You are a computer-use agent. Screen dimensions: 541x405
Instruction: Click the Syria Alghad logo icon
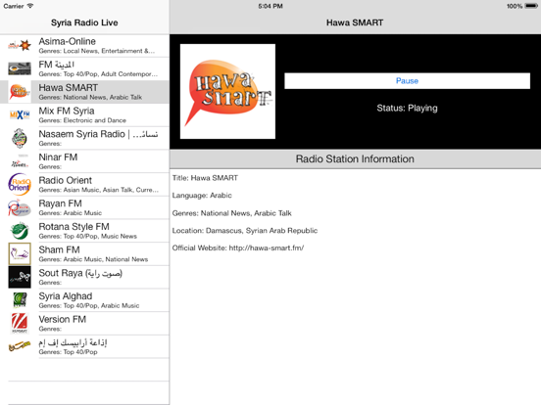pyautogui.click(x=20, y=300)
